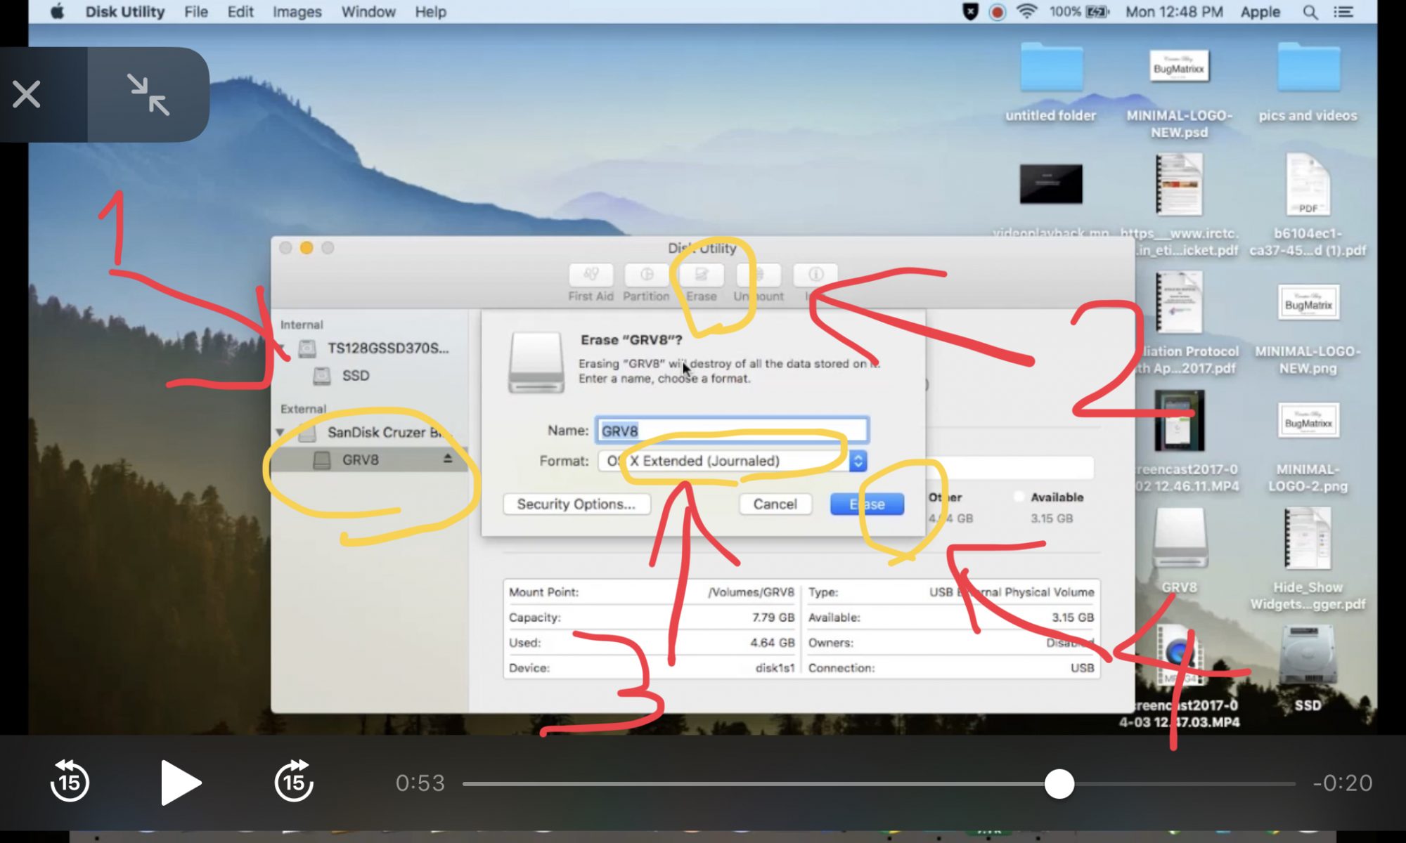
Task: Click the Partition toolbar icon
Action: pos(646,275)
